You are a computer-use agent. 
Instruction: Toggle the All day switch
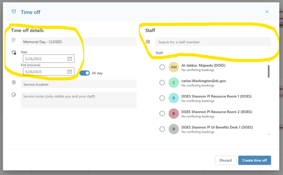(x=85, y=73)
